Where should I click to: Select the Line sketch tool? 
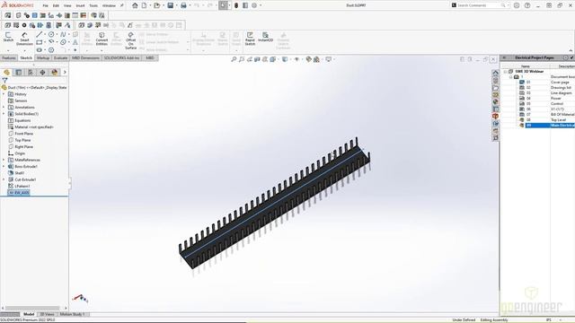pyautogui.click(x=40, y=34)
